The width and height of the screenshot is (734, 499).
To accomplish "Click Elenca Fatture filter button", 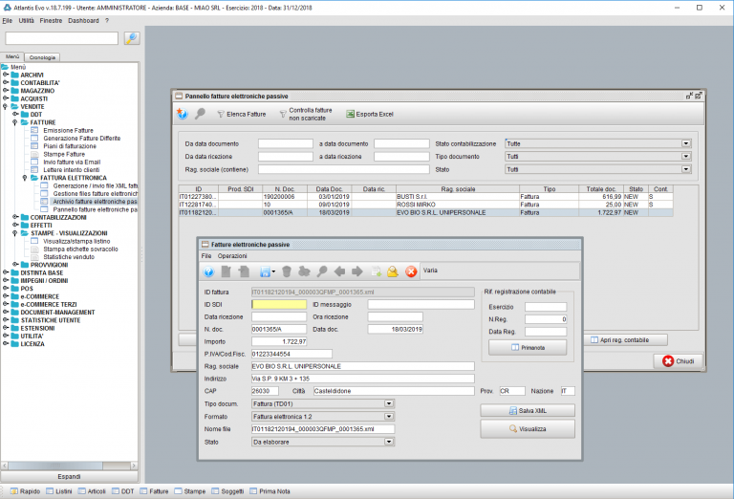I will point(242,114).
